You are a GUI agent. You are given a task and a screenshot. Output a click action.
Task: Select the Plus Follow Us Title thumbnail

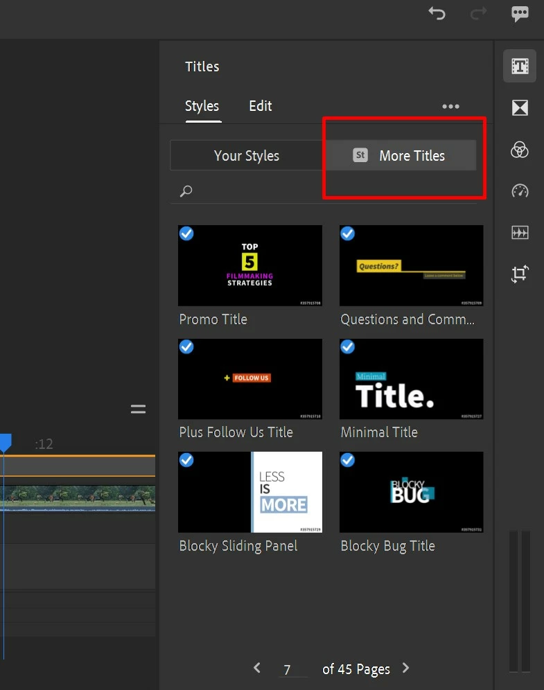coord(250,379)
